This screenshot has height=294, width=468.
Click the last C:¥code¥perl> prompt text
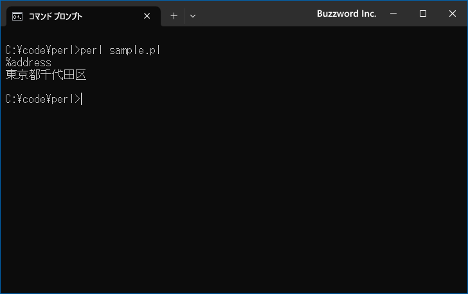[42, 99]
